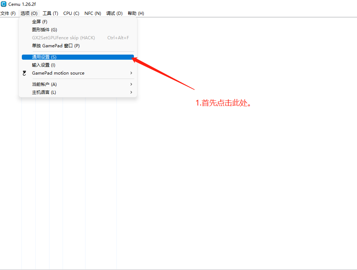Open the 帮助 help menu
The height and width of the screenshot is (270, 357).
pos(135,13)
